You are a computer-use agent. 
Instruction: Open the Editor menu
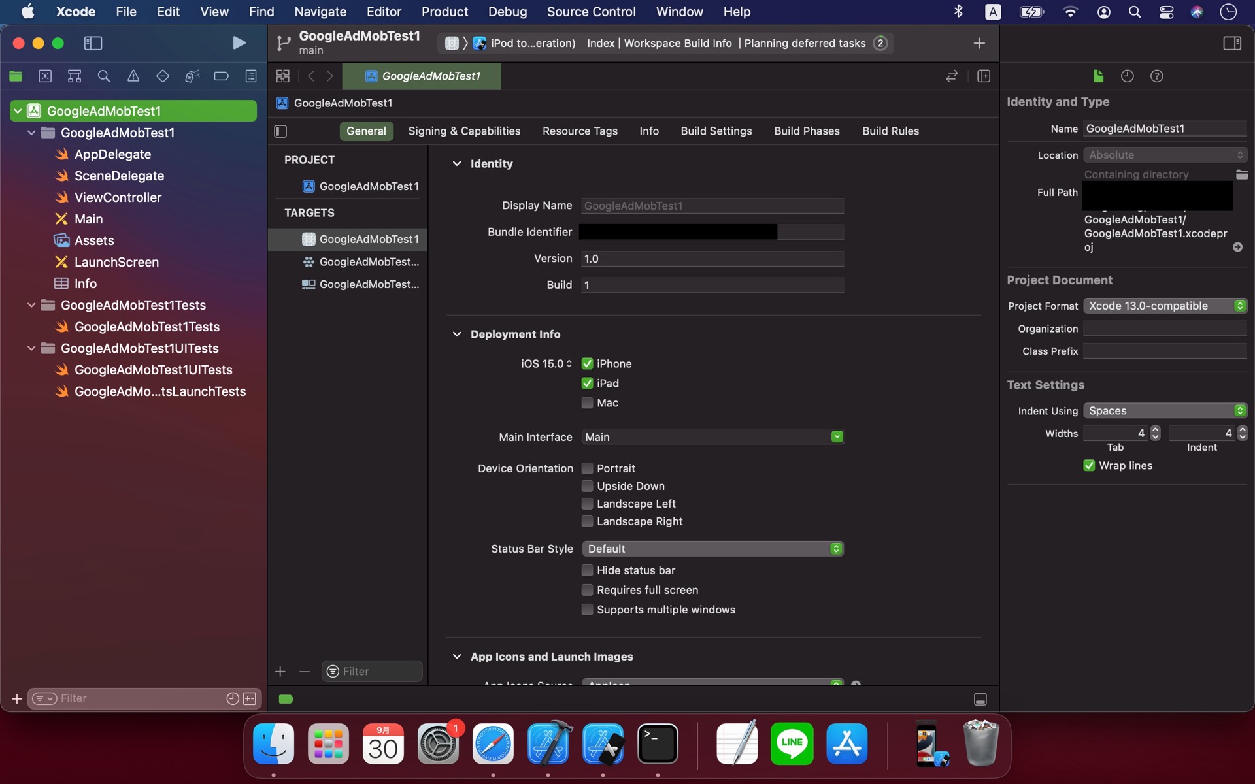click(384, 12)
